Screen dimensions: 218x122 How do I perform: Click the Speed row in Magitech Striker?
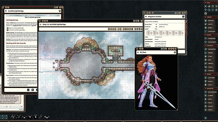pos(164,29)
